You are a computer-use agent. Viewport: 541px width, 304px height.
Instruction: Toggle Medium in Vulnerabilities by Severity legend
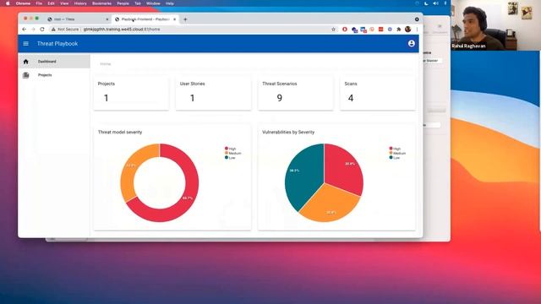point(397,153)
